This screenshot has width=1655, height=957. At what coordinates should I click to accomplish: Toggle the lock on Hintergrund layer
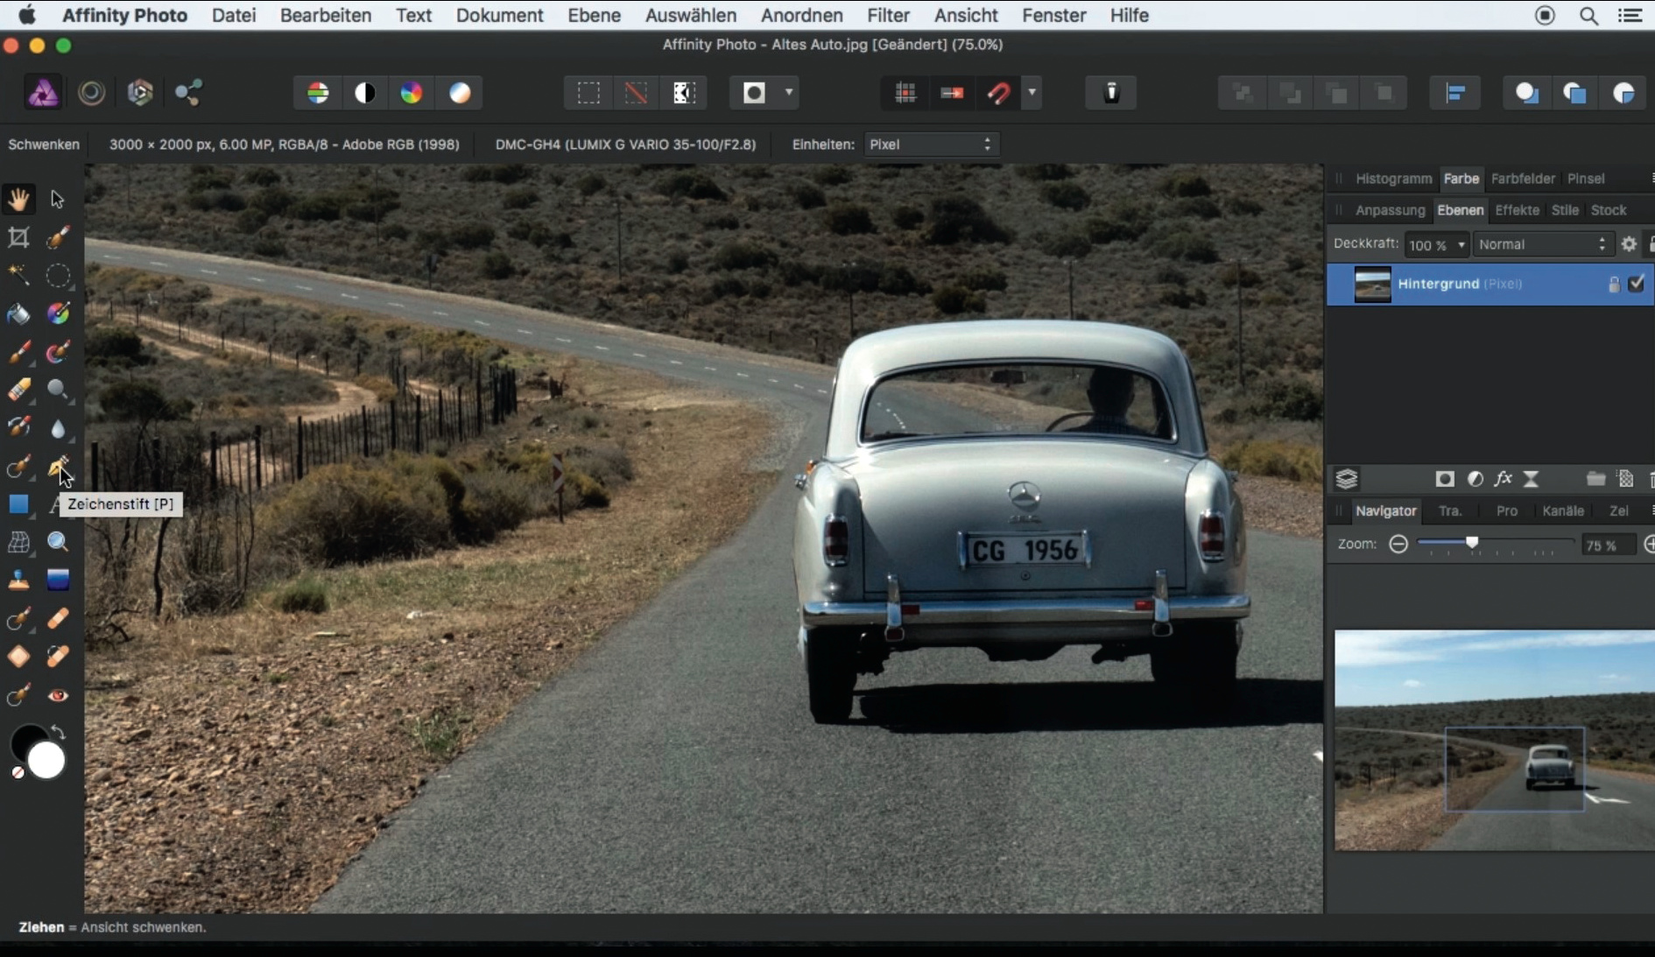[x=1613, y=285]
